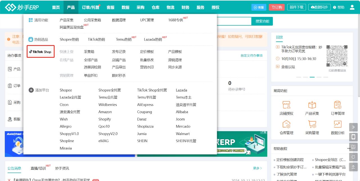Image resolution: width=360 pixels, height=181 pixels.
Task: Select 公用采集箱 in the product menu
Action: (x=92, y=20)
